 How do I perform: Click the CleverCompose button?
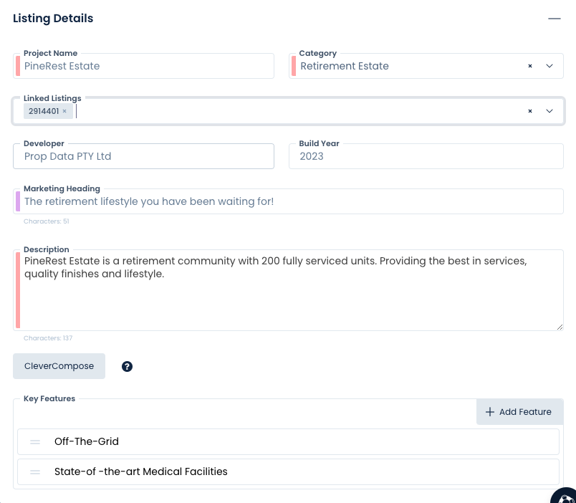pos(59,366)
